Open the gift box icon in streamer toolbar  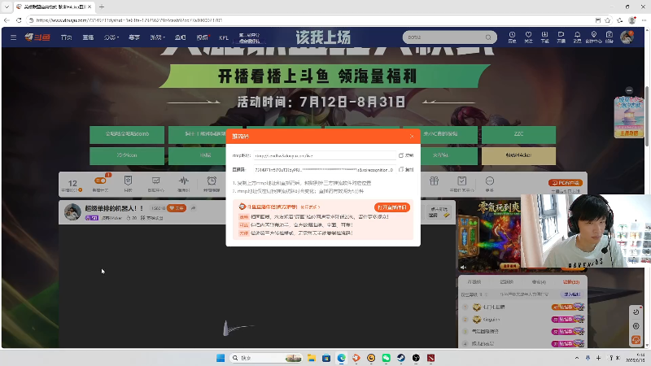point(434,181)
